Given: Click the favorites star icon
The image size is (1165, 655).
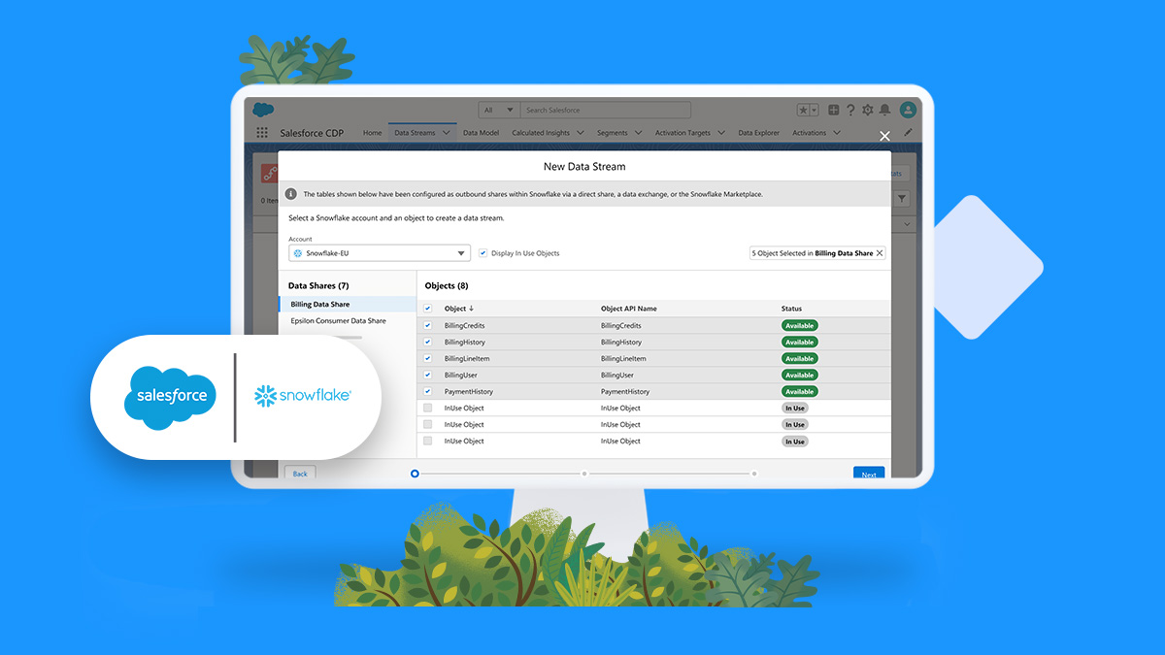Looking at the screenshot, I should pyautogui.click(x=804, y=110).
